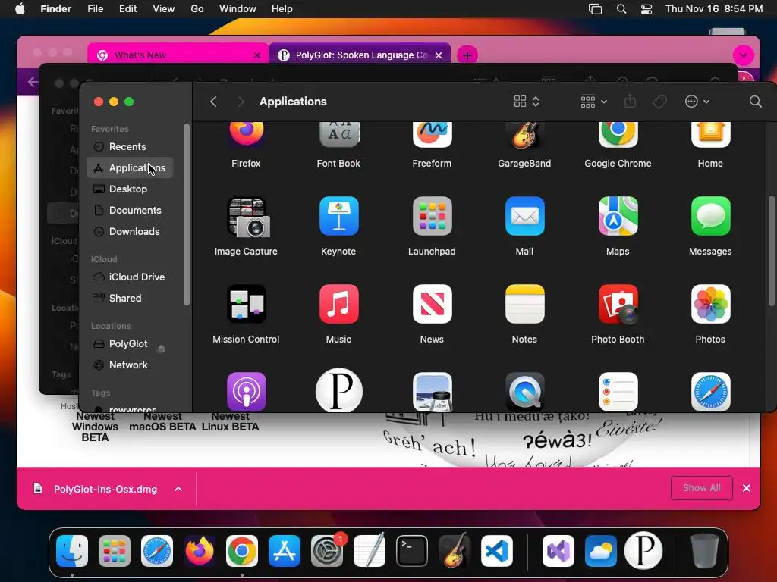Select the Image Capture app
Viewport: 777px width, 582px height.
click(x=247, y=217)
